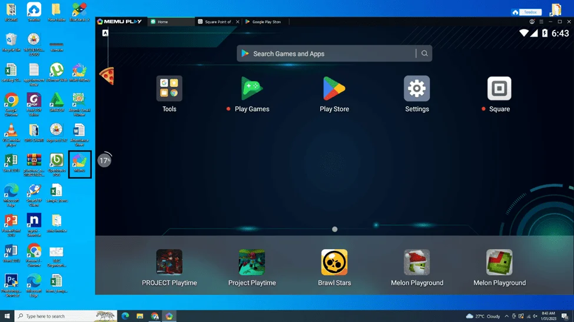Switch to the Home tab

pyautogui.click(x=171, y=22)
